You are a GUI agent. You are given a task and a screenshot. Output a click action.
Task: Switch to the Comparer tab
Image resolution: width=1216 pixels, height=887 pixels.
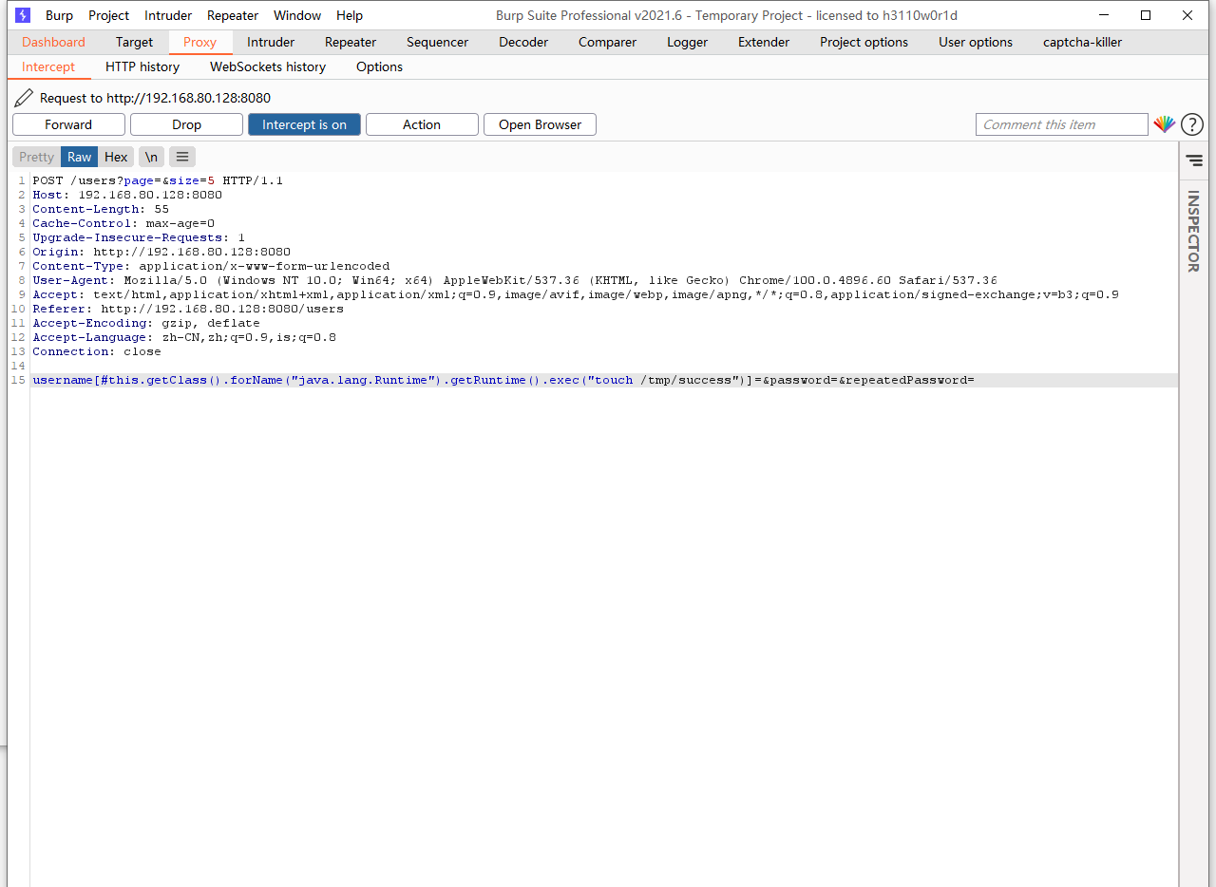[607, 42]
